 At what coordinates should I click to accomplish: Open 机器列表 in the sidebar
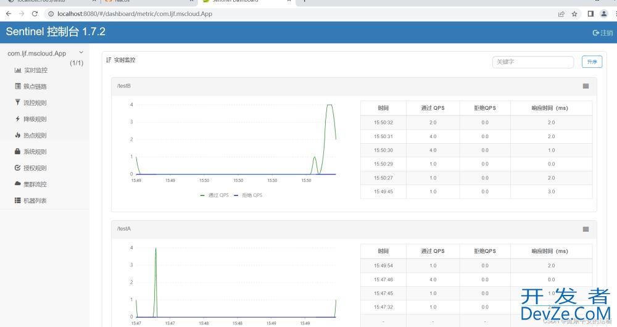coord(35,201)
